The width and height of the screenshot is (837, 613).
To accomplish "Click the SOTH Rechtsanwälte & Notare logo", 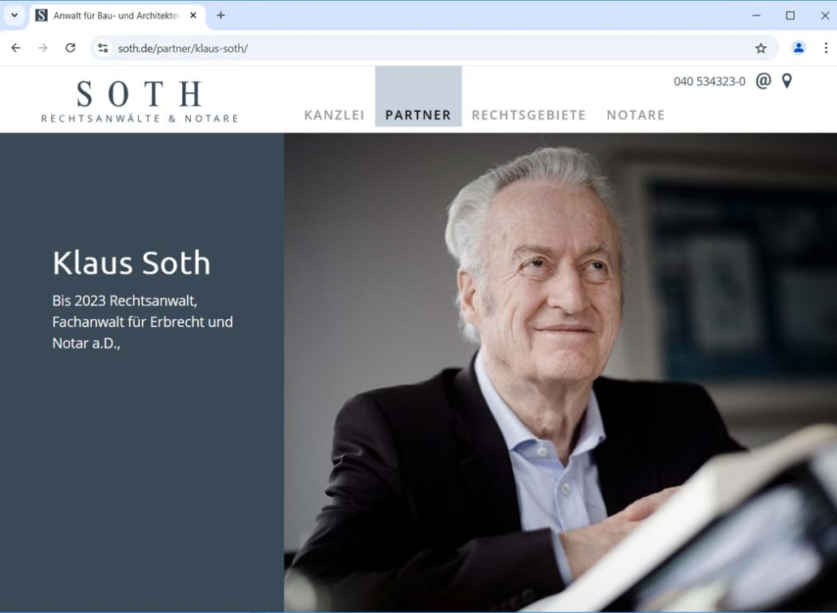I will point(140,101).
